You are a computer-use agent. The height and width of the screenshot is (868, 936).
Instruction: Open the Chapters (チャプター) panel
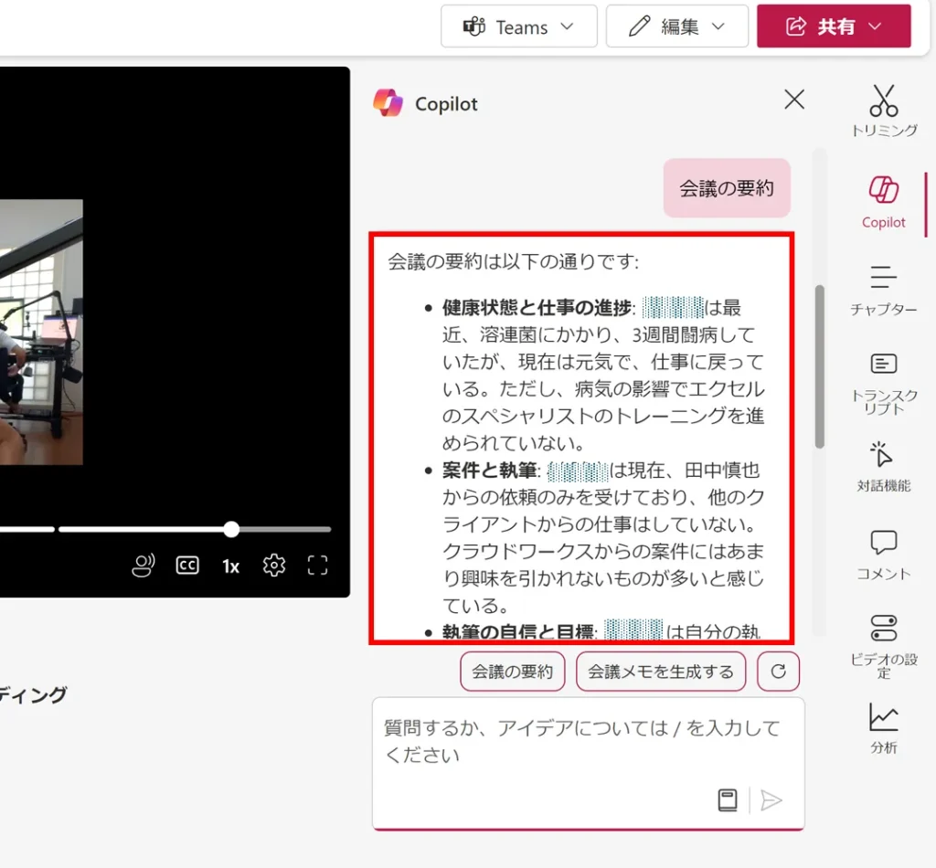click(883, 288)
